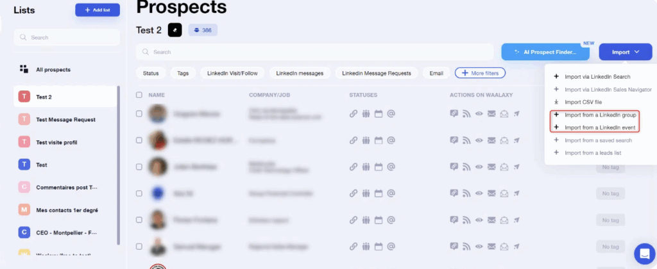Open the LinkedIn messages filter
657x269 pixels.
[x=300, y=73]
